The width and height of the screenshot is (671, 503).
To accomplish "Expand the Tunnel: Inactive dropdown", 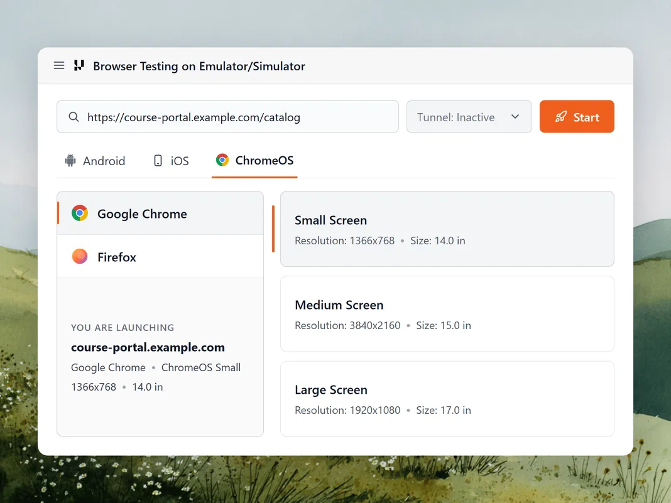I will [x=469, y=117].
